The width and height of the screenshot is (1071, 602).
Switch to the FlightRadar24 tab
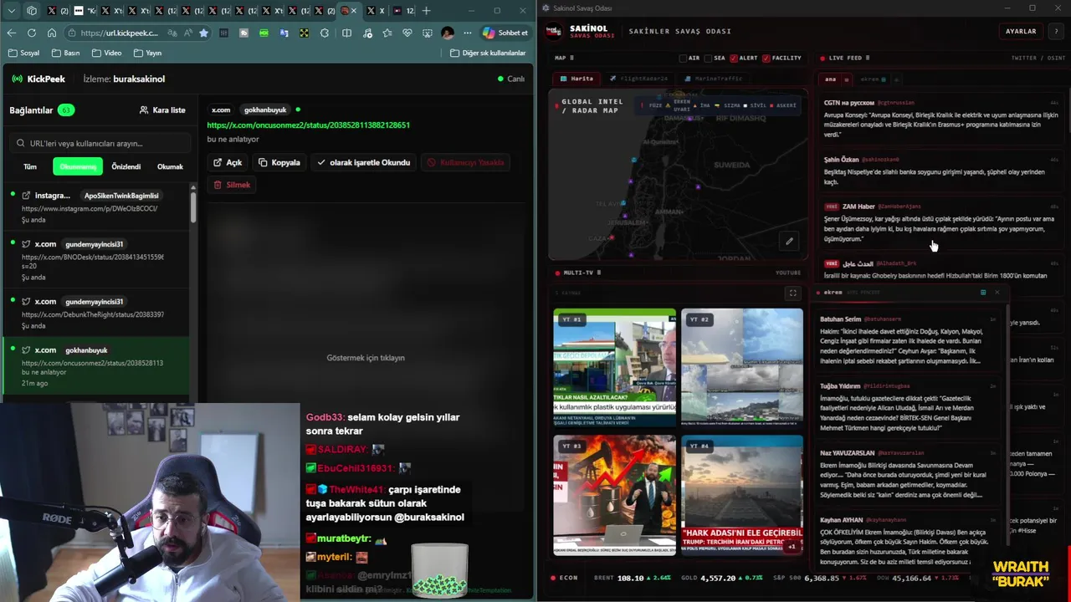coord(638,79)
